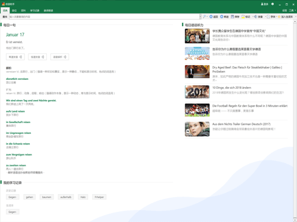Open the 工具 tools dropdown menu

point(292,11)
